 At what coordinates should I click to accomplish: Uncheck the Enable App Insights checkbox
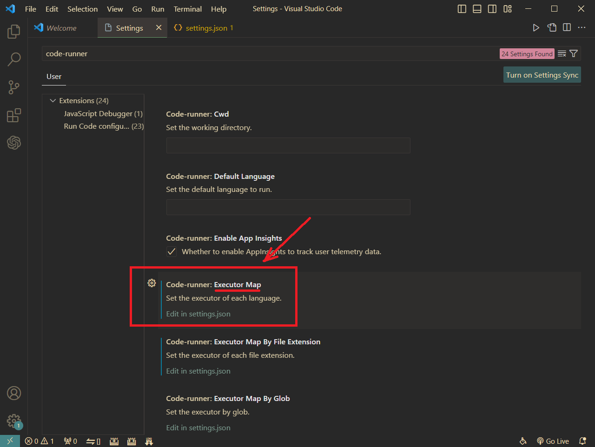point(172,252)
